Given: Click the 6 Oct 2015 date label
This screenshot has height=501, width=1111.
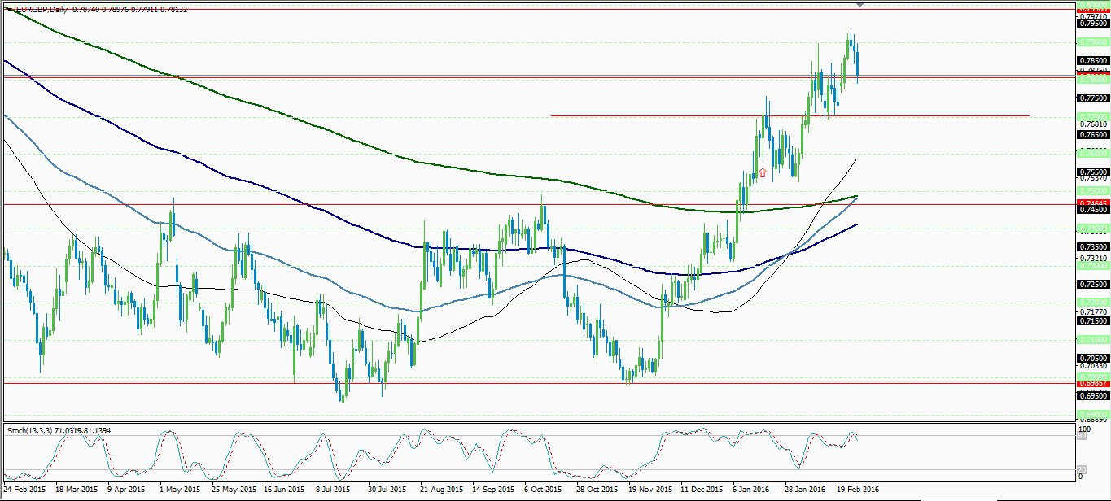Looking at the screenshot, I should coord(543,490).
